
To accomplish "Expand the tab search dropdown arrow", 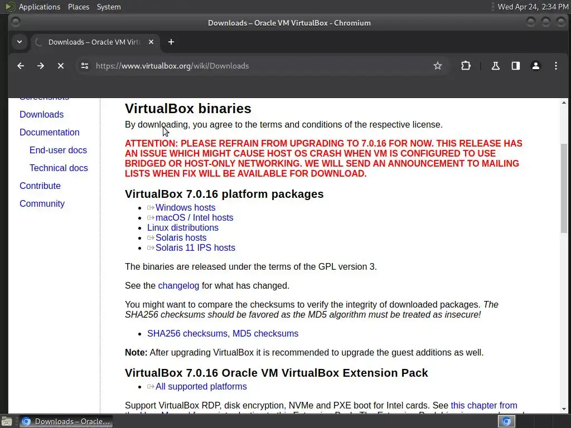I will (x=20, y=42).
